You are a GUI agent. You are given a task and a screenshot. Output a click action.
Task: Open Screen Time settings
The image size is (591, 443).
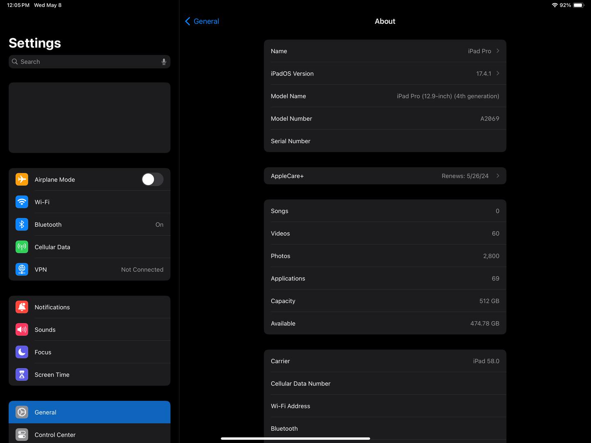click(89, 374)
